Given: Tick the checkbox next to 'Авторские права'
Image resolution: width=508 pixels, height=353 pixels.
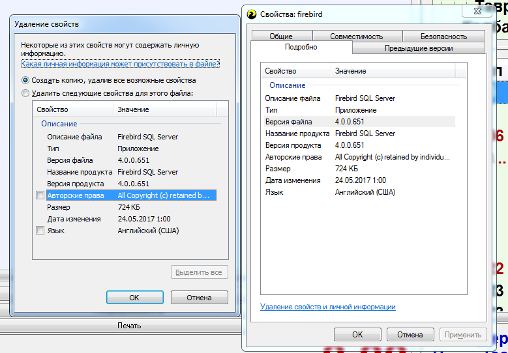Looking at the screenshot, I should (x=40, y=195).
